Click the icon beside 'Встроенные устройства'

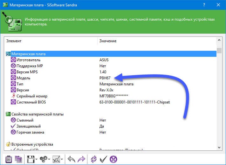click(x=8, y=144)
